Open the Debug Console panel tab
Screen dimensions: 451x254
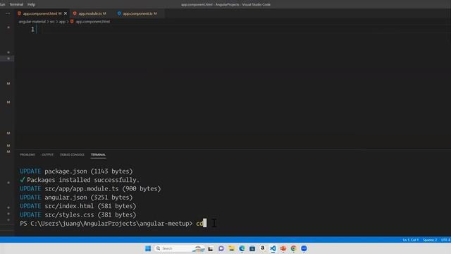coord(72,155)
